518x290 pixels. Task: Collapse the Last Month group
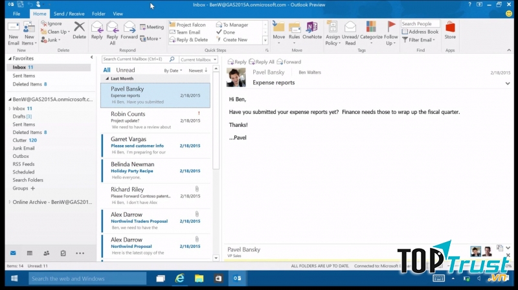click(107, 78)
